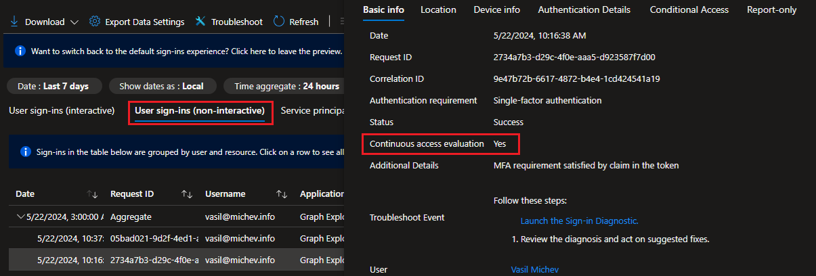816x276 pixels.
Task: Sort by Date column arrows
Action: coord(93,194)
